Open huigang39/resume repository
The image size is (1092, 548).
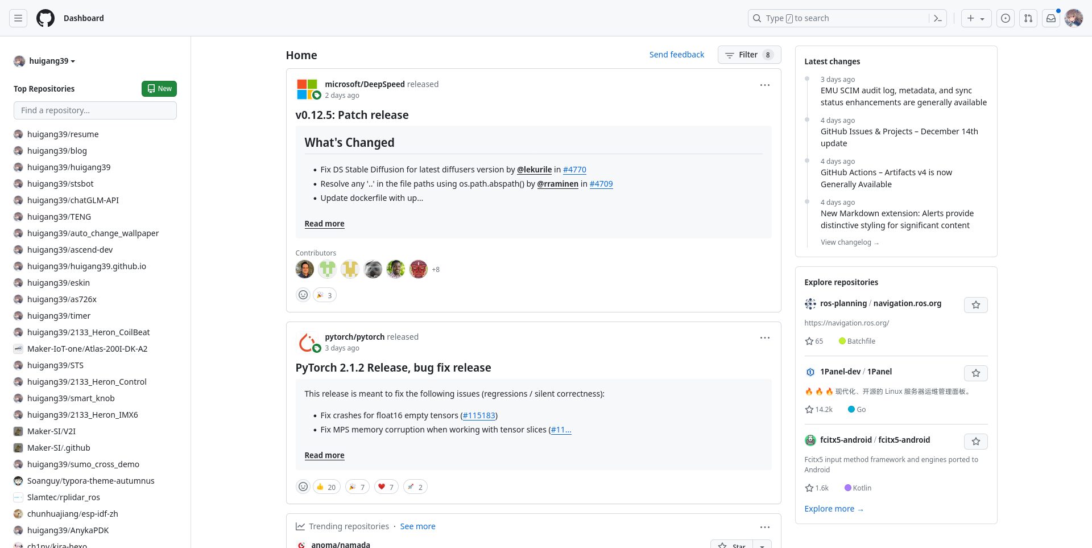tap(63, 134)
